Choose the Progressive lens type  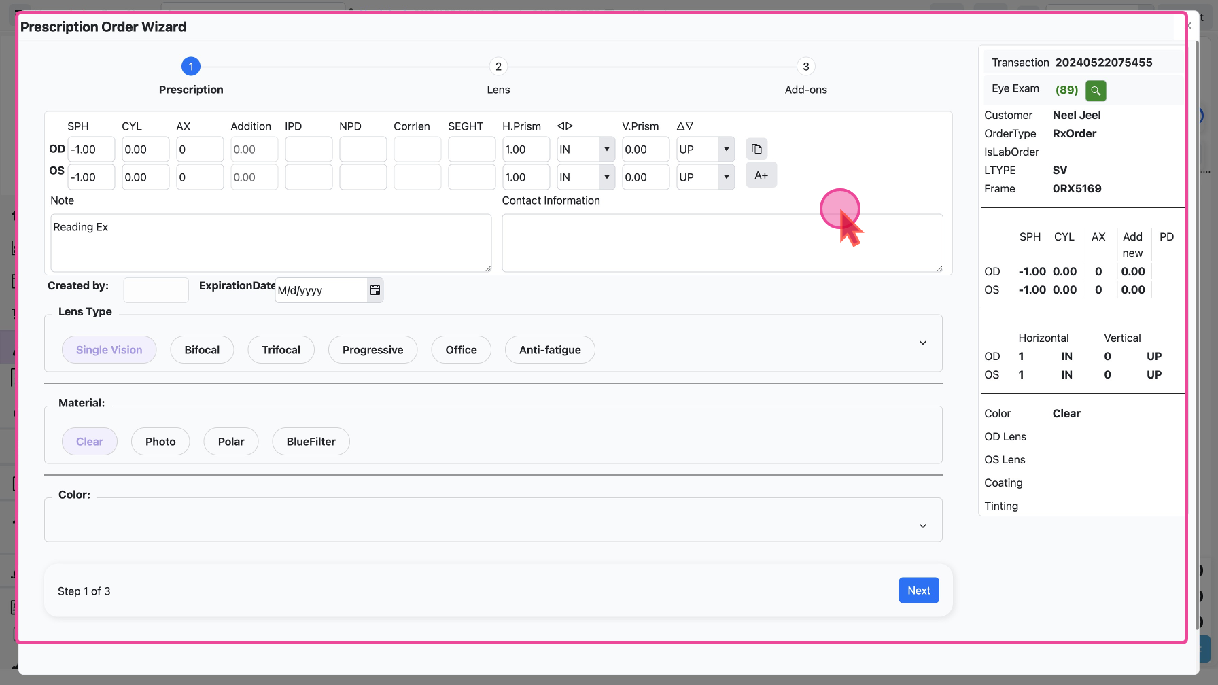[x=372, y=350]
